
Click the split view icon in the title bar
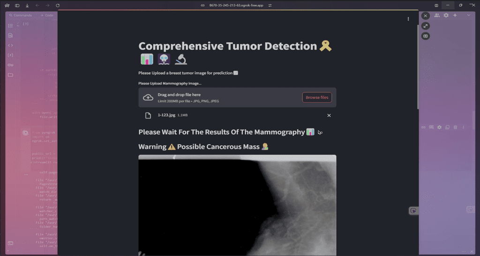[x=436, y=6]
